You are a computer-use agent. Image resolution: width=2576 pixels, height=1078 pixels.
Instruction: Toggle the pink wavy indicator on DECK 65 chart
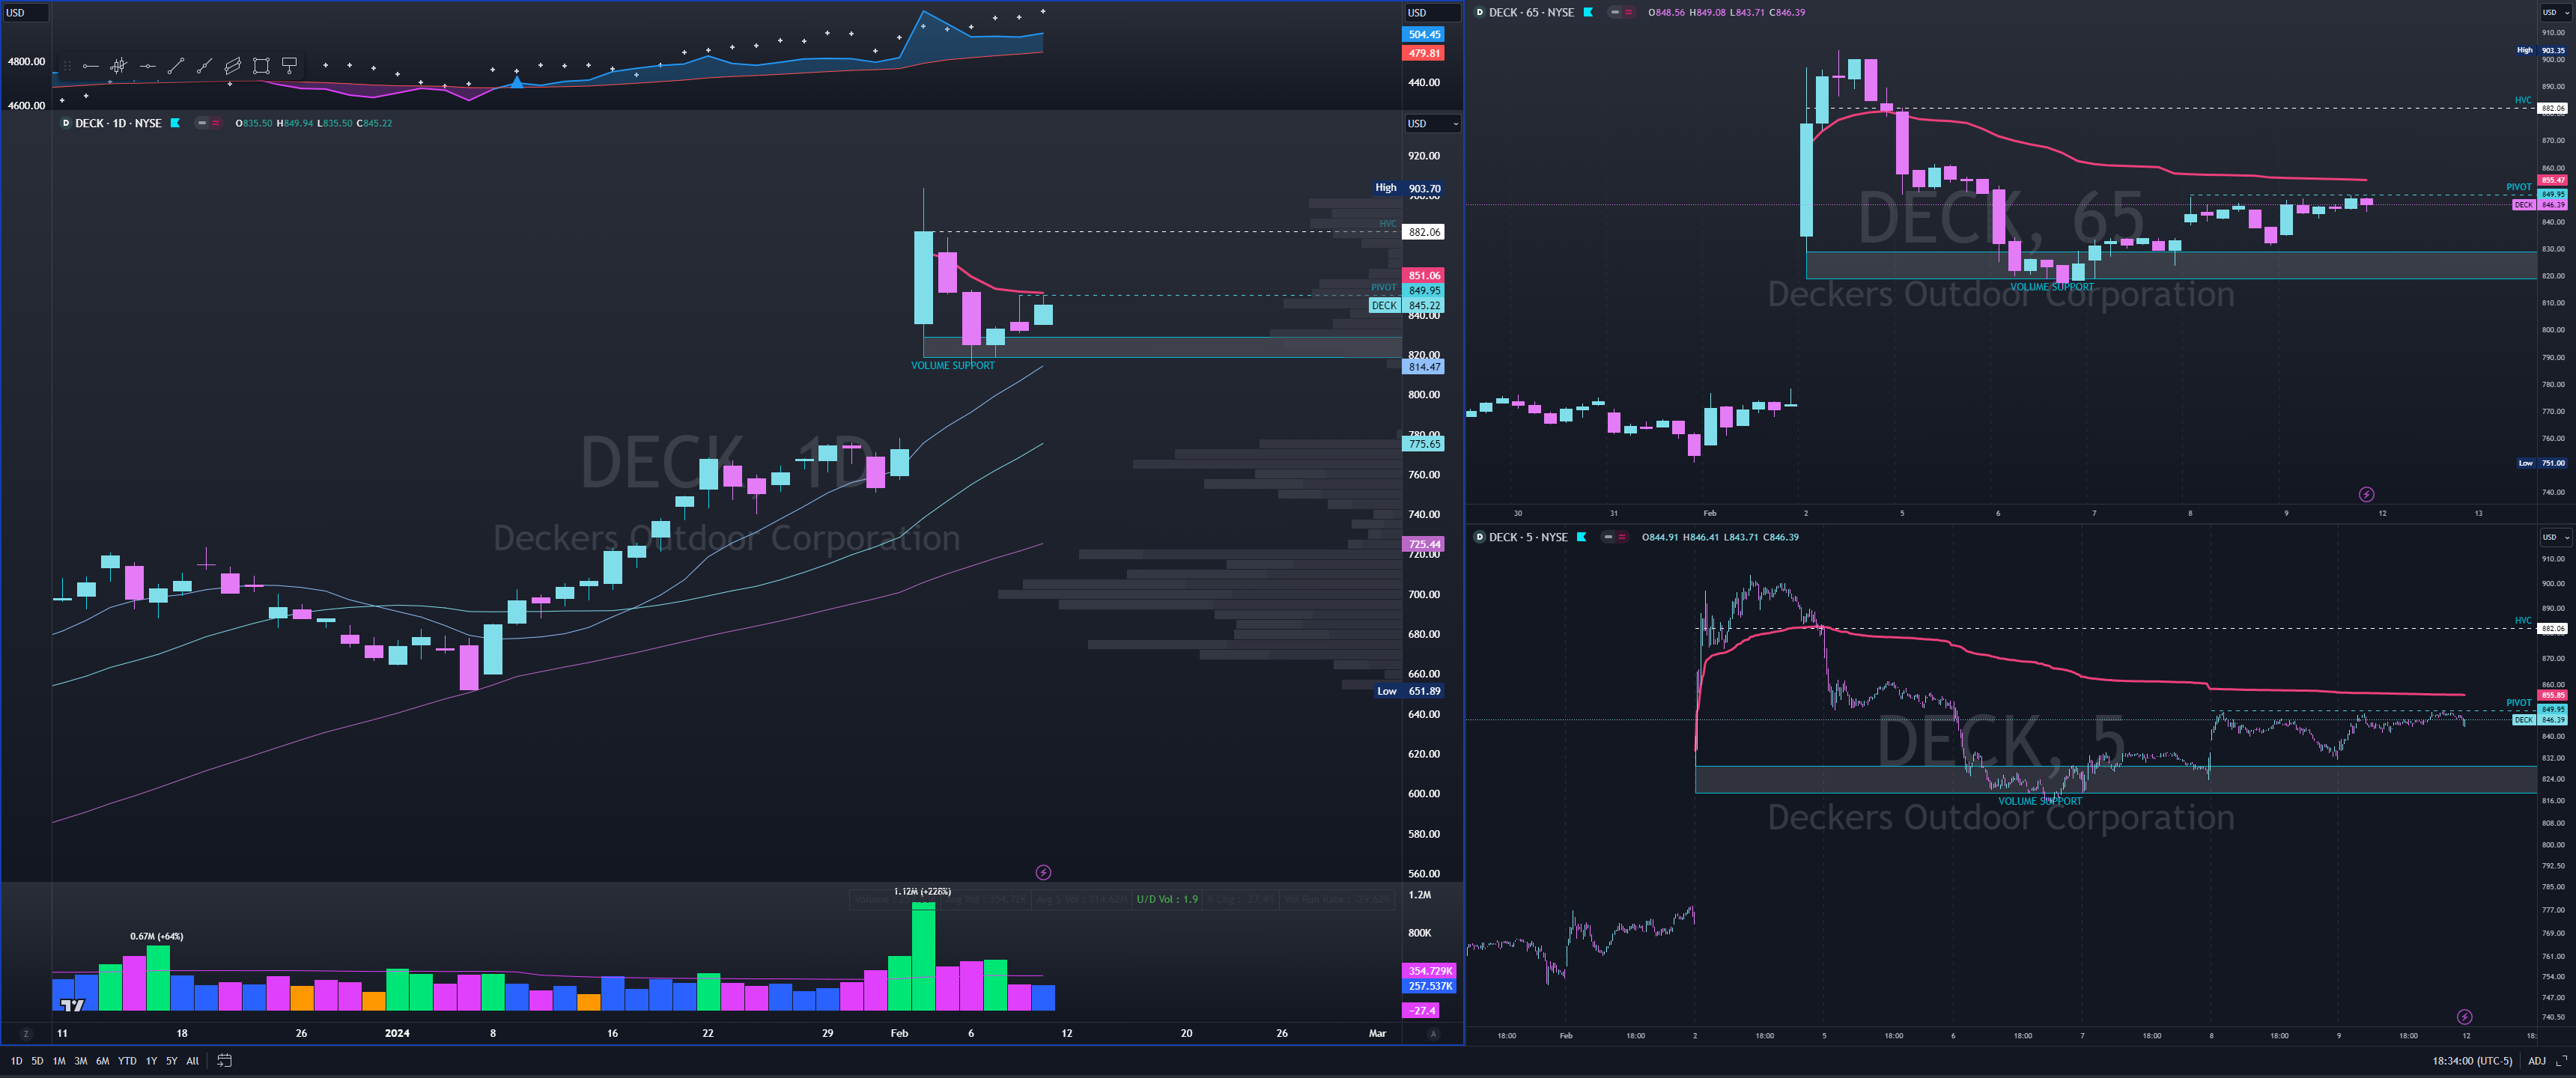1629,12
